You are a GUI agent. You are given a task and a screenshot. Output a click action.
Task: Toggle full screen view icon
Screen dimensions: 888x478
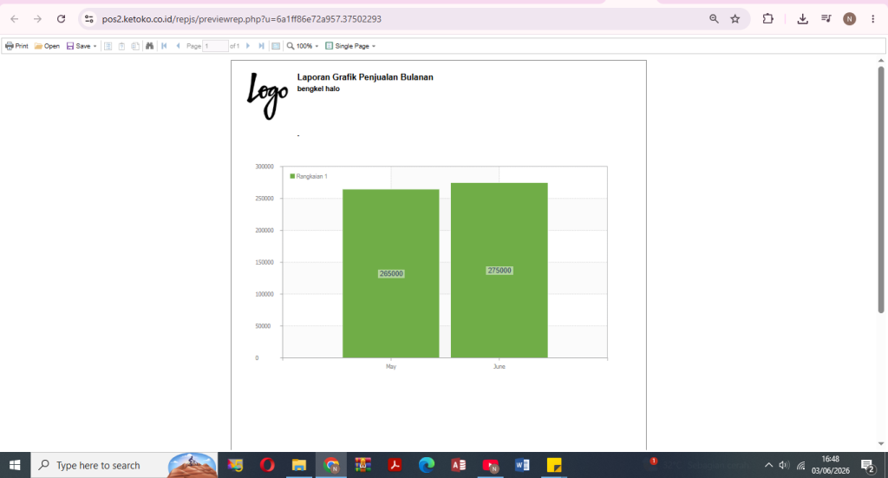[x=276, y=46]
